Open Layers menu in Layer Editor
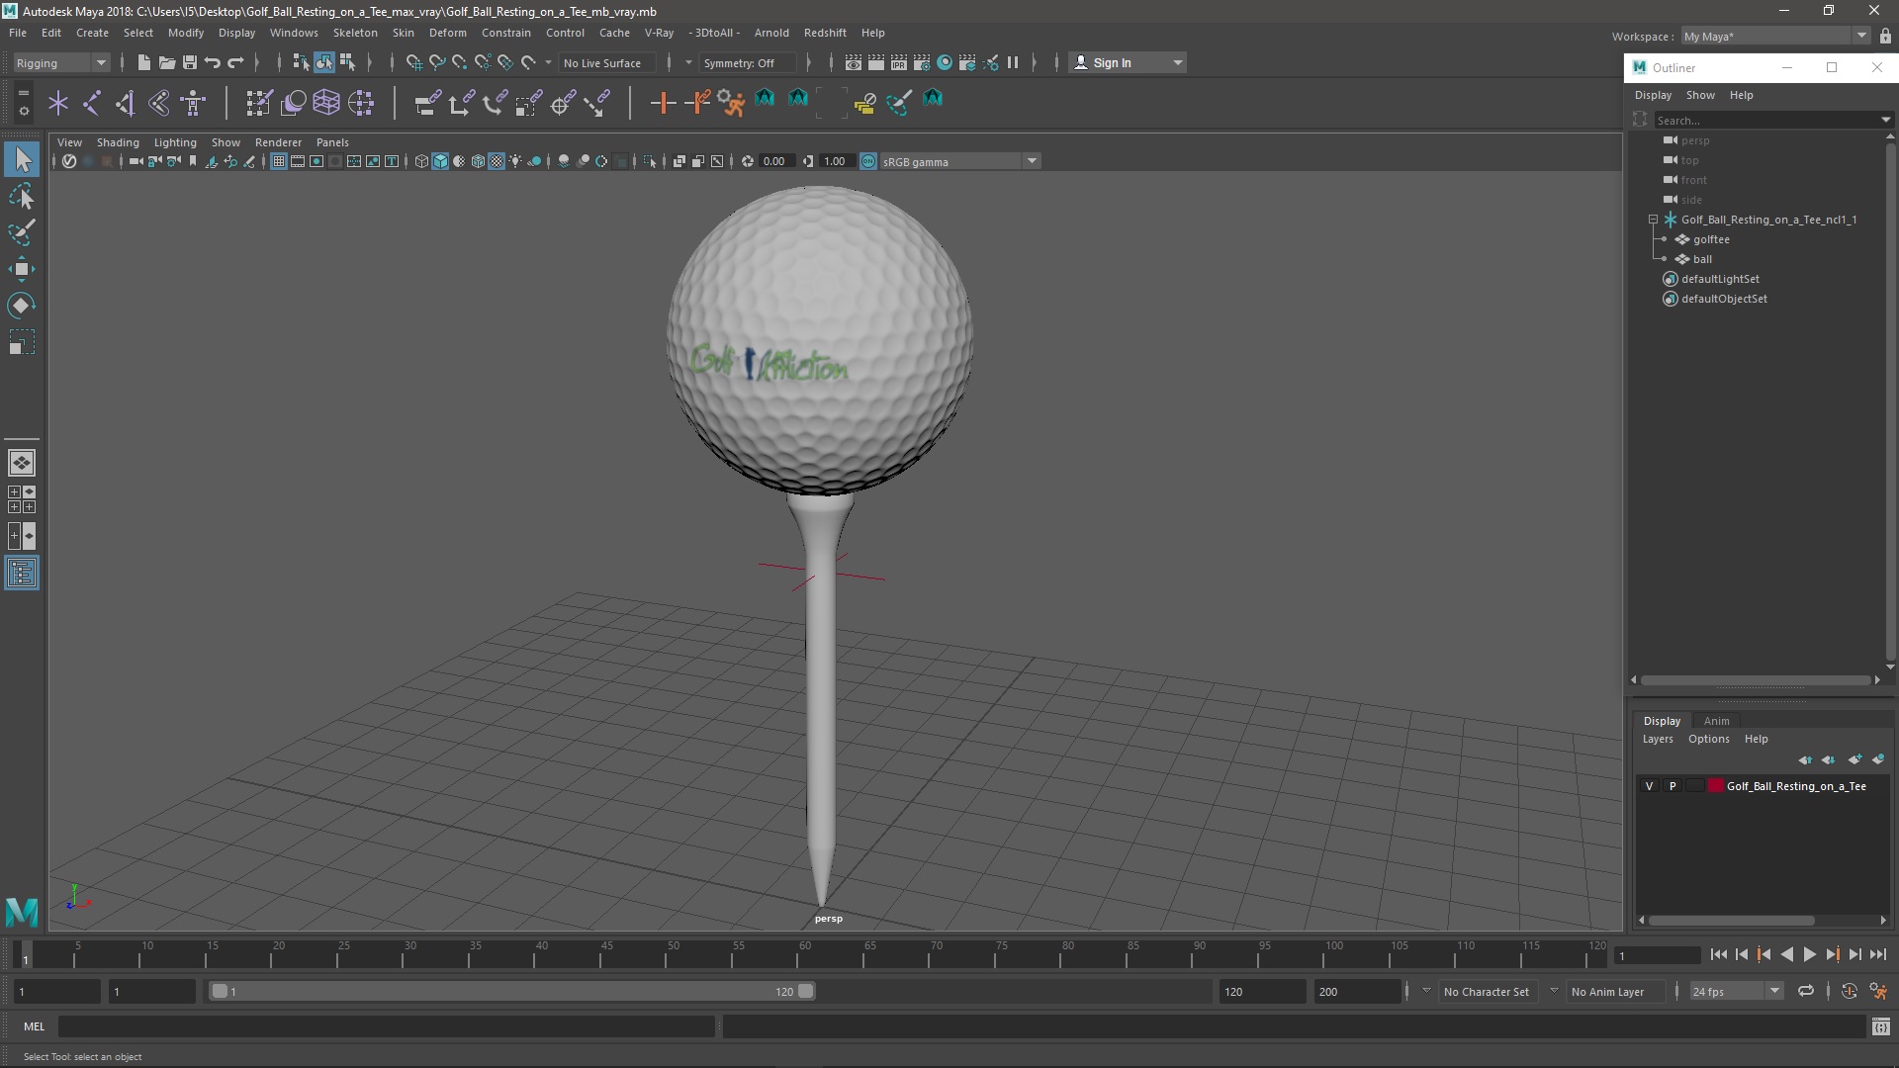1899x1068 pixels. coord(1658,739)
